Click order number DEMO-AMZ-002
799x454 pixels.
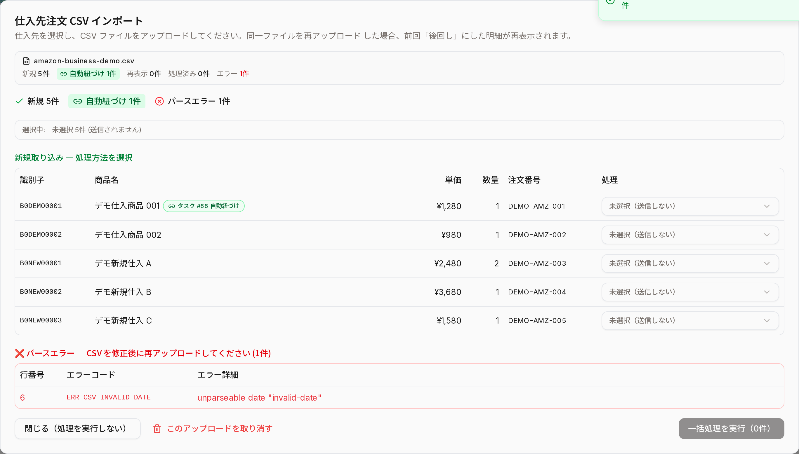pos(537,235)
